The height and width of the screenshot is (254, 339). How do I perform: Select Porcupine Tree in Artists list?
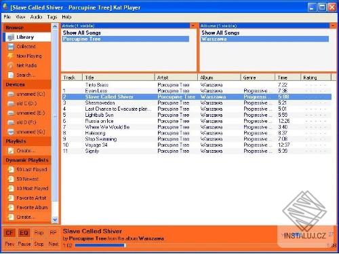(x=125, y=39)
